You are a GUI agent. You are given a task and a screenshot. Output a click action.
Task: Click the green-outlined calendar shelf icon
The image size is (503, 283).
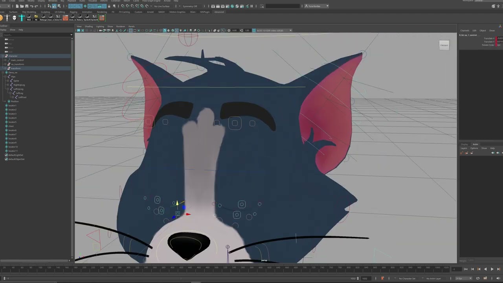point(102,18)
